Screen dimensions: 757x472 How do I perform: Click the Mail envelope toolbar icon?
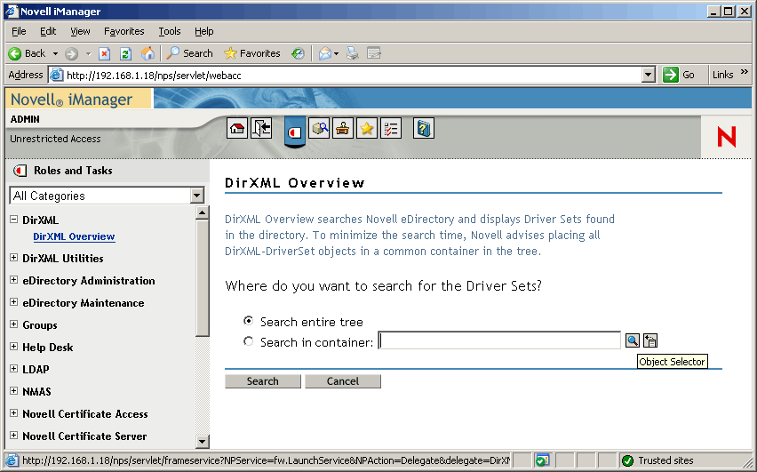[x=325, y=53]
